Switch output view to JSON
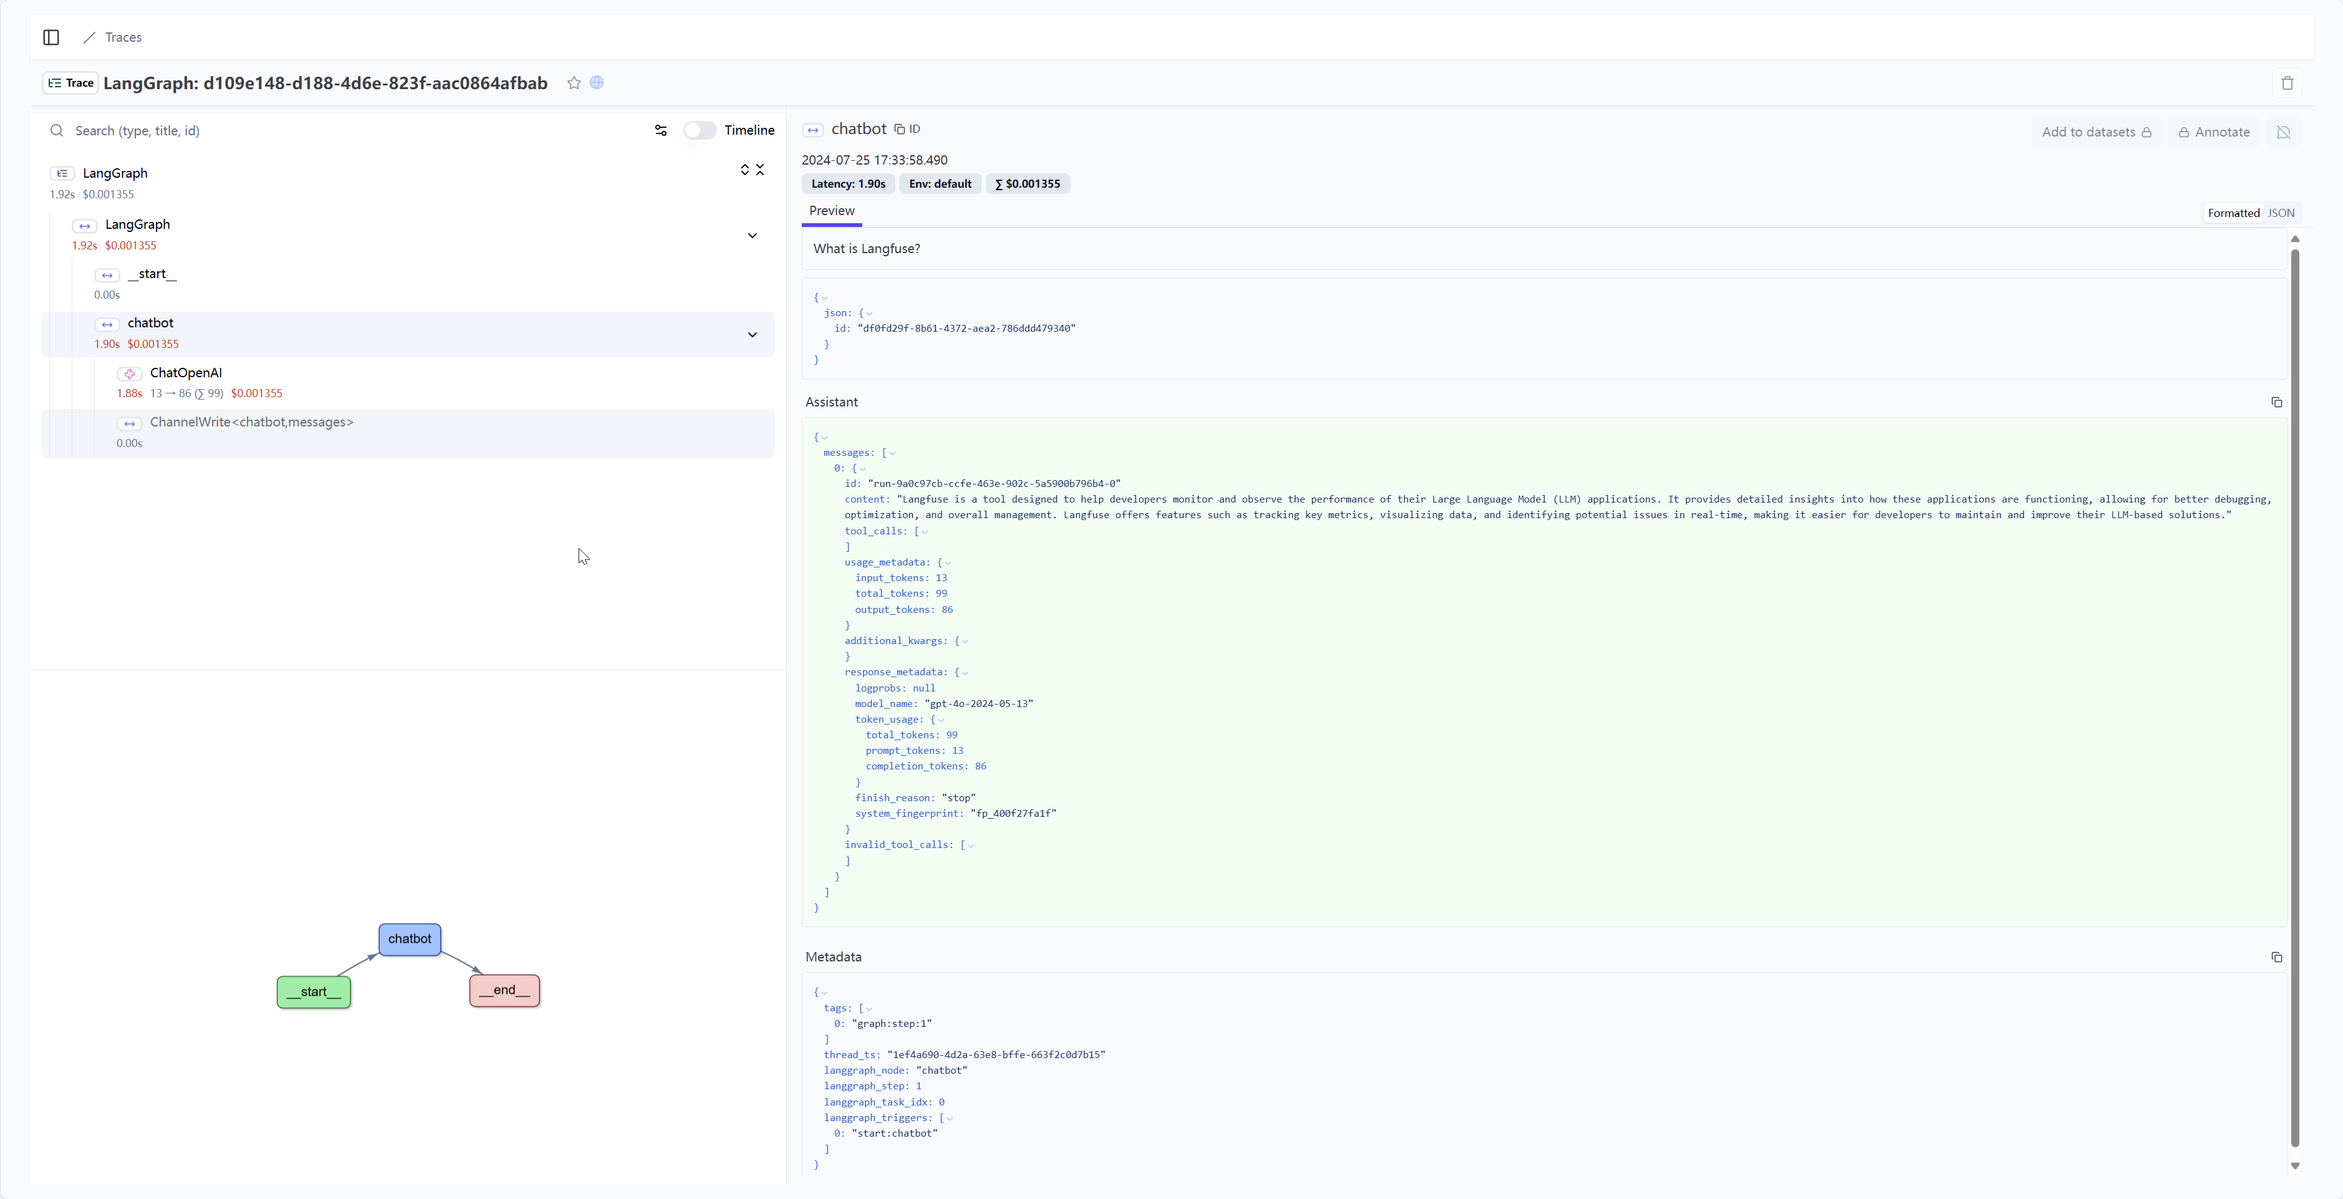This screenshot has height=1199, width=2343. point(2282,212)
